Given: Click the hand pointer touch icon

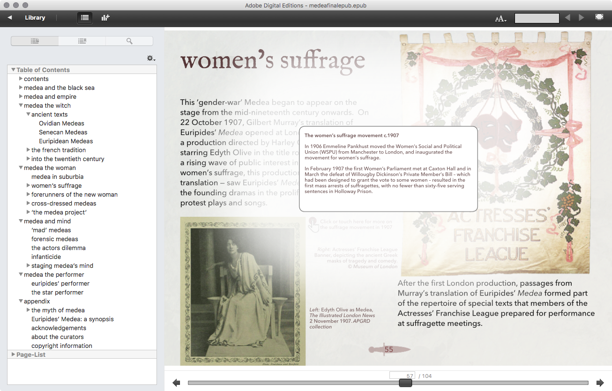Looking at the screenshot, I should [313, 225].
